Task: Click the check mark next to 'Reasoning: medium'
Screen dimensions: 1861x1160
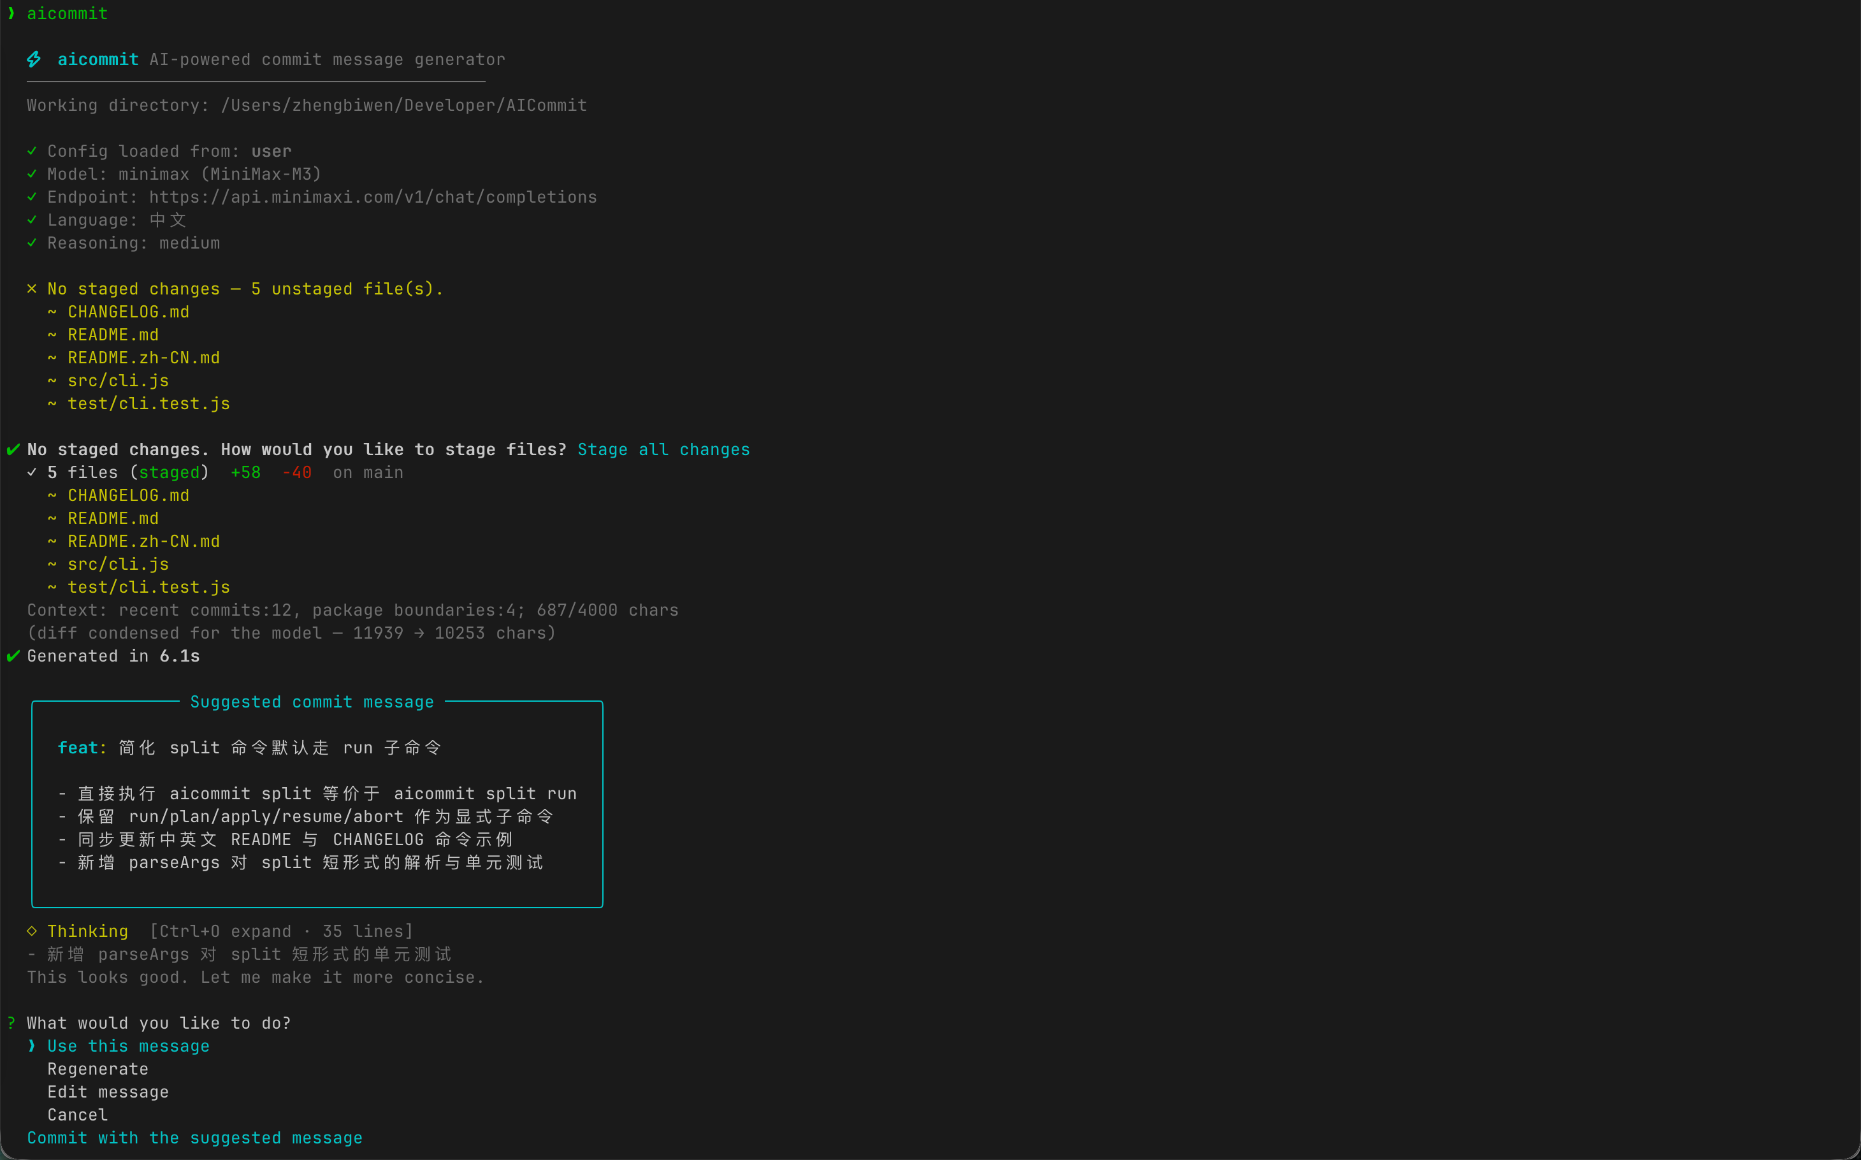Action: [31, 242]
